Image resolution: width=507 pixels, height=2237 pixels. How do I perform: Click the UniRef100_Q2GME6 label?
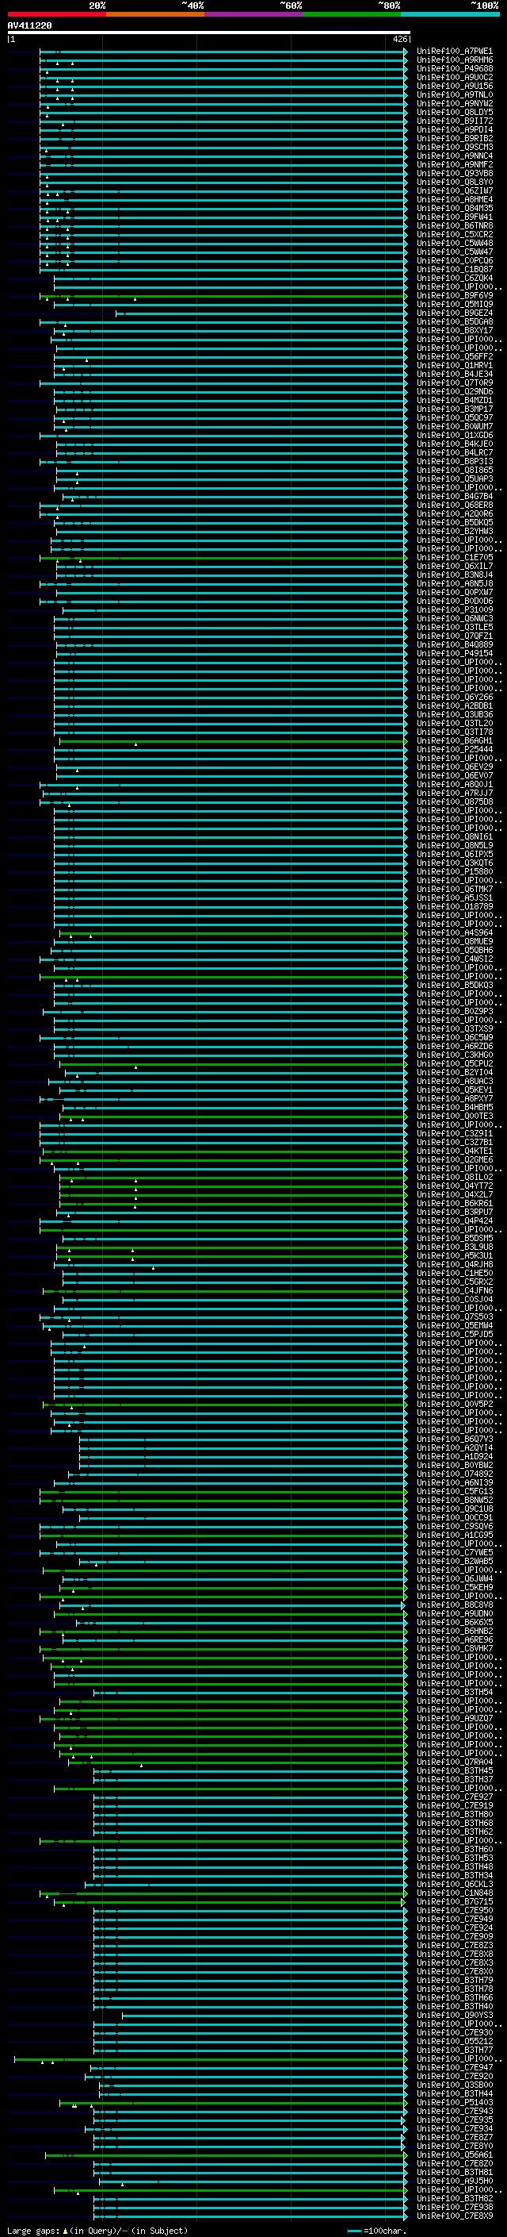[454, 1159]
